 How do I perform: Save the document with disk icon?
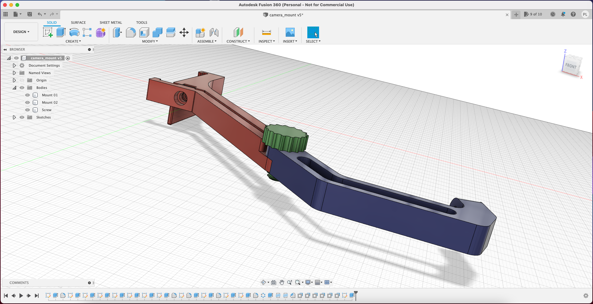(30, 14)
